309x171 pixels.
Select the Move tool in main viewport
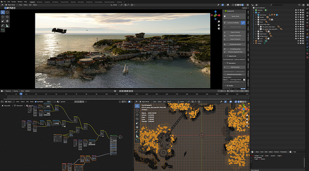point(3,17)
